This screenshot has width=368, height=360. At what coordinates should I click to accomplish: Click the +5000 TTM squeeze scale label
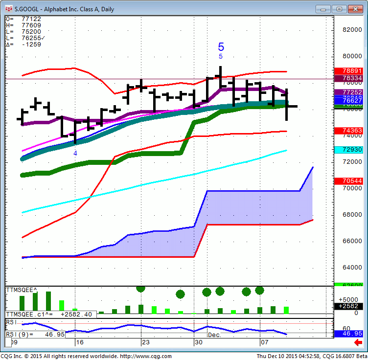348,300
